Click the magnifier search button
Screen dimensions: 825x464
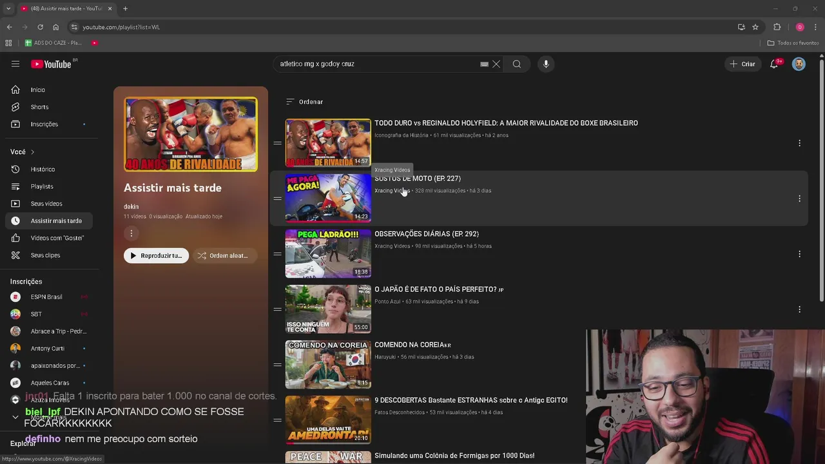(x=517, y=64)
